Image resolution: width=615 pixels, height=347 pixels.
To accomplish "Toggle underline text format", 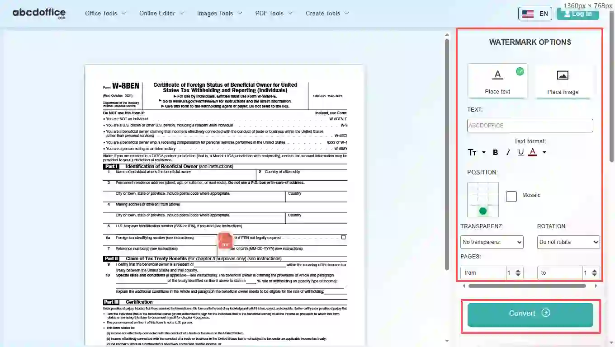I will pyautogui.click(x=520, y=152).
